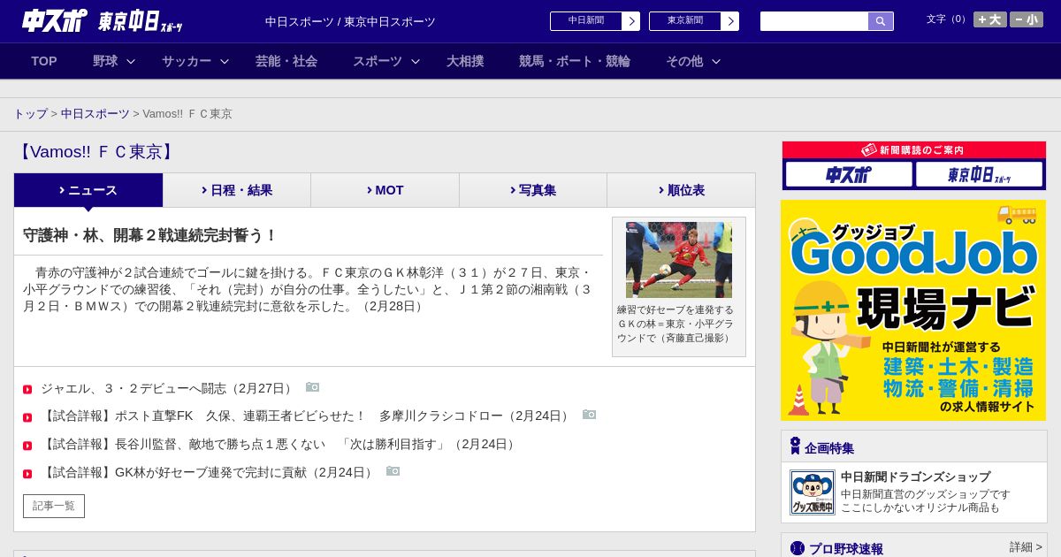Open the 中日新聞 site link button
The width and height of the screenshot is (1061, 557).
click(594, 21)
